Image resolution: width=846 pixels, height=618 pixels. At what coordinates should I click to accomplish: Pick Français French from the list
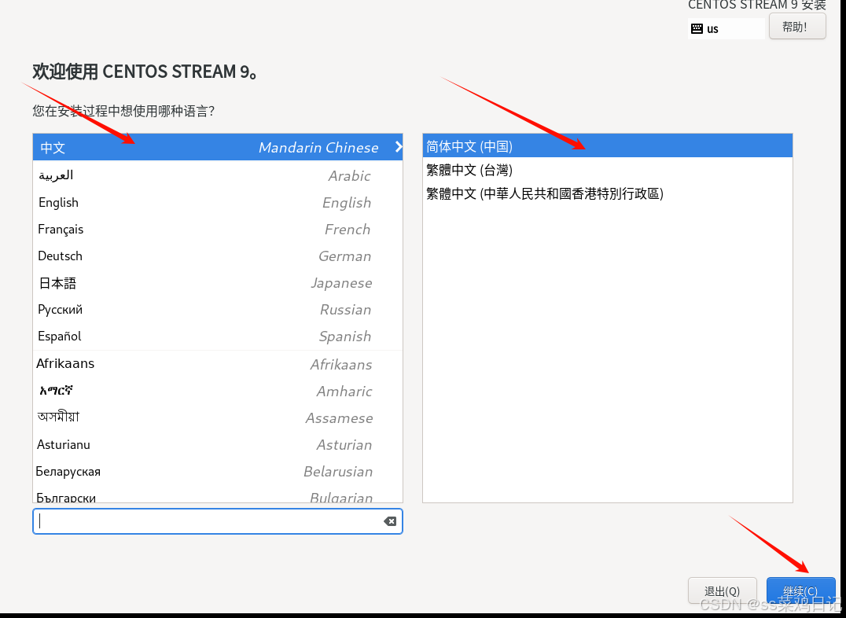click(218, 230)
